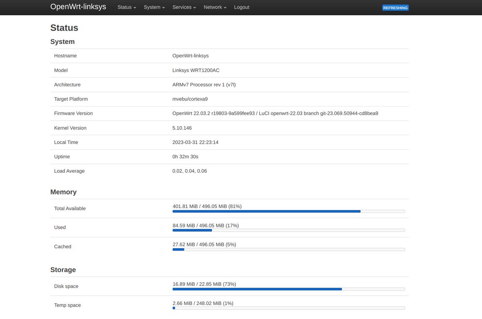Click the Total Available label
Viewport: 482px width, 319px height.
click(70, 209)
